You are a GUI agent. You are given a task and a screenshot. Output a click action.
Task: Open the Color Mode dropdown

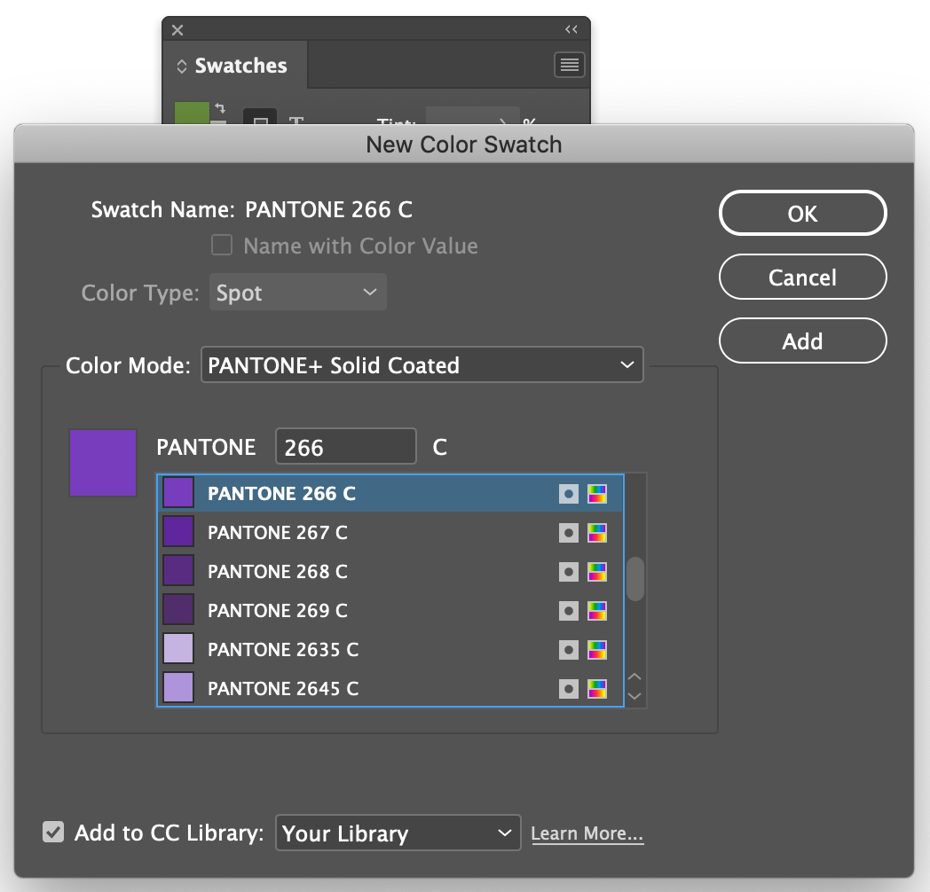(422, 364)
